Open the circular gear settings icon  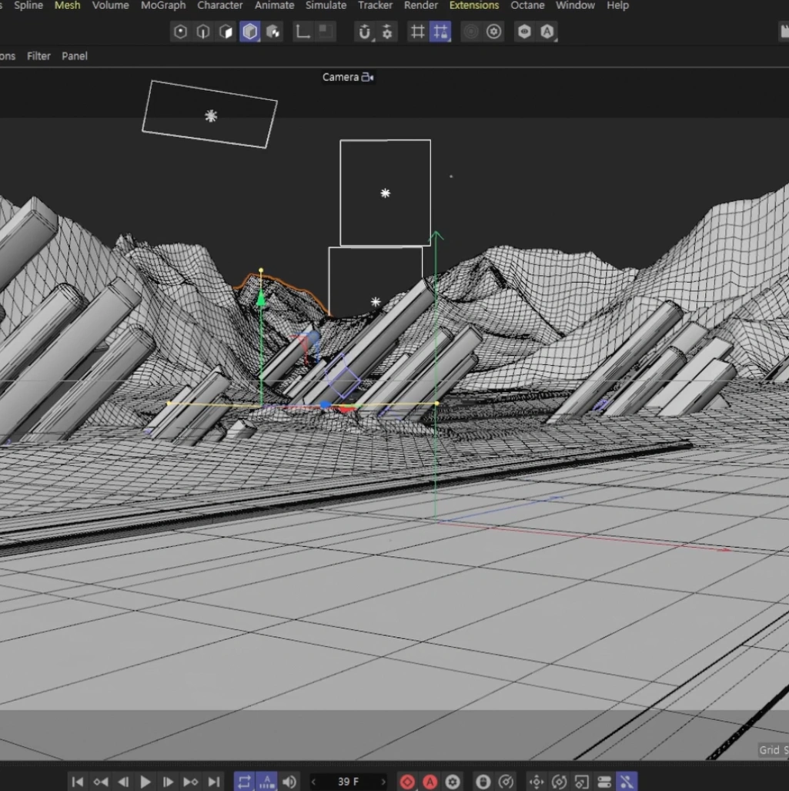(494, 32)
